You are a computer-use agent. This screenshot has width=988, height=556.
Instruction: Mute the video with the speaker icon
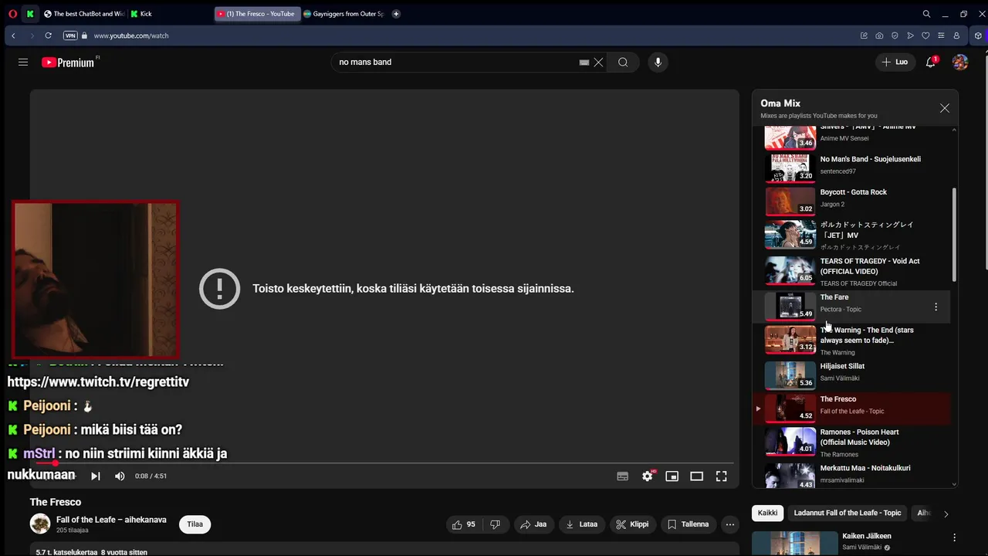pos(120,476)
